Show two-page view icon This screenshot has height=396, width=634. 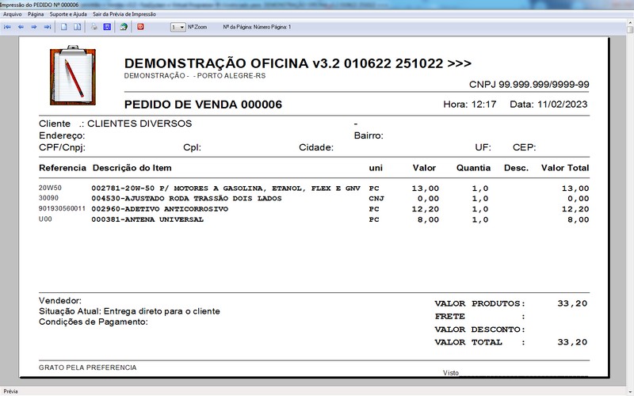click(x=77, y=27)
